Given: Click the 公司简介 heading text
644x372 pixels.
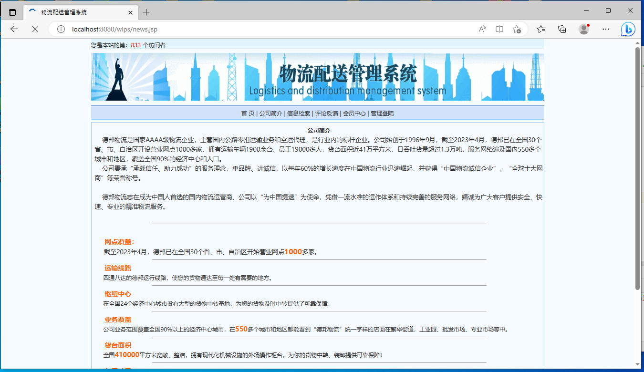Looking at the screenshot, I should 319,130.
